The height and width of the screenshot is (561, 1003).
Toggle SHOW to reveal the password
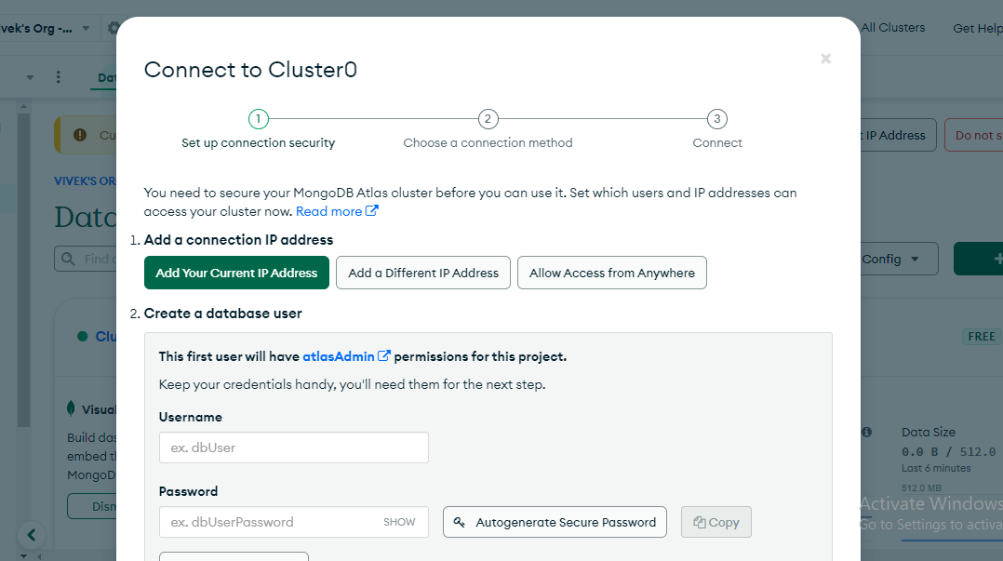pyautogui.click(x=399, y=522)
